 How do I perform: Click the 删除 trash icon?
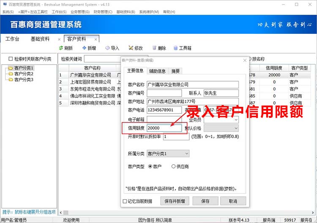(154, 48)
